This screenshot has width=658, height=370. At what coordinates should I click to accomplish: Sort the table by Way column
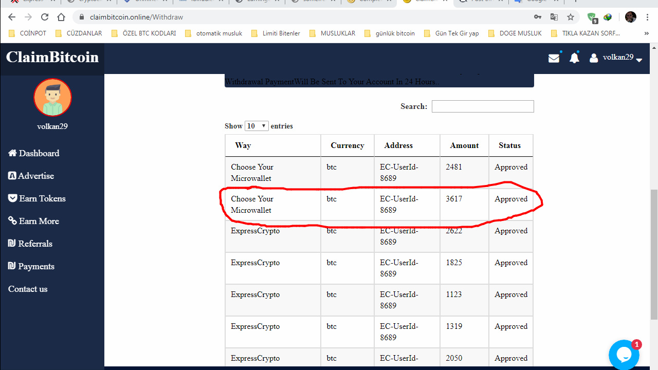point(273,145)
